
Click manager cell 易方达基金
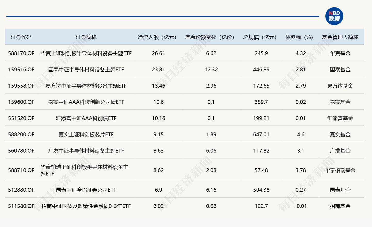(x=340, y=86)
